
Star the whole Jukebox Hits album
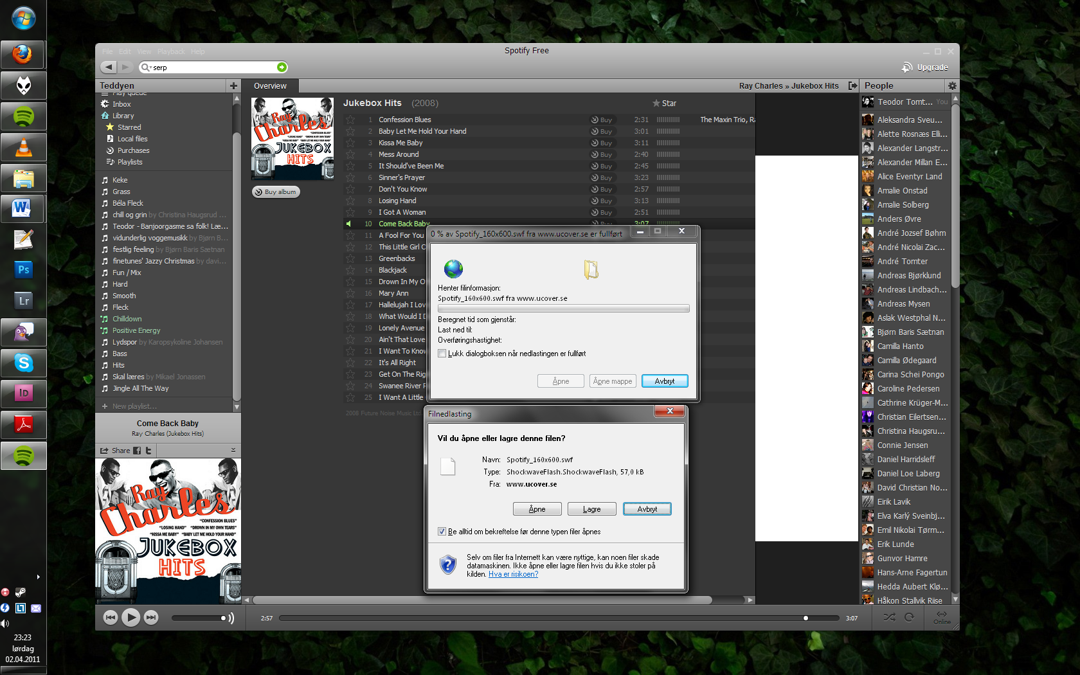664,103
